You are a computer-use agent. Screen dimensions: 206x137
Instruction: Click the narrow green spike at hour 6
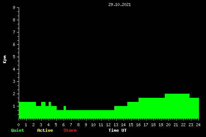coord(65,108)
